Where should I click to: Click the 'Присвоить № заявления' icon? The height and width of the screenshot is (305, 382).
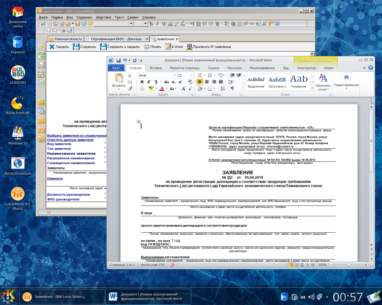(x=189, y=47)
